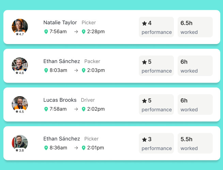Click Ethan Sánchez the Packer's avatar
223x170 pixels.
coord(20,65)
